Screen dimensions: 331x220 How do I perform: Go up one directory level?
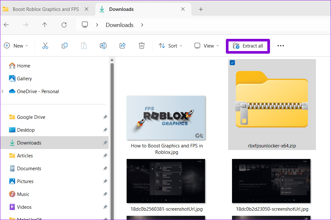point(44,25)
